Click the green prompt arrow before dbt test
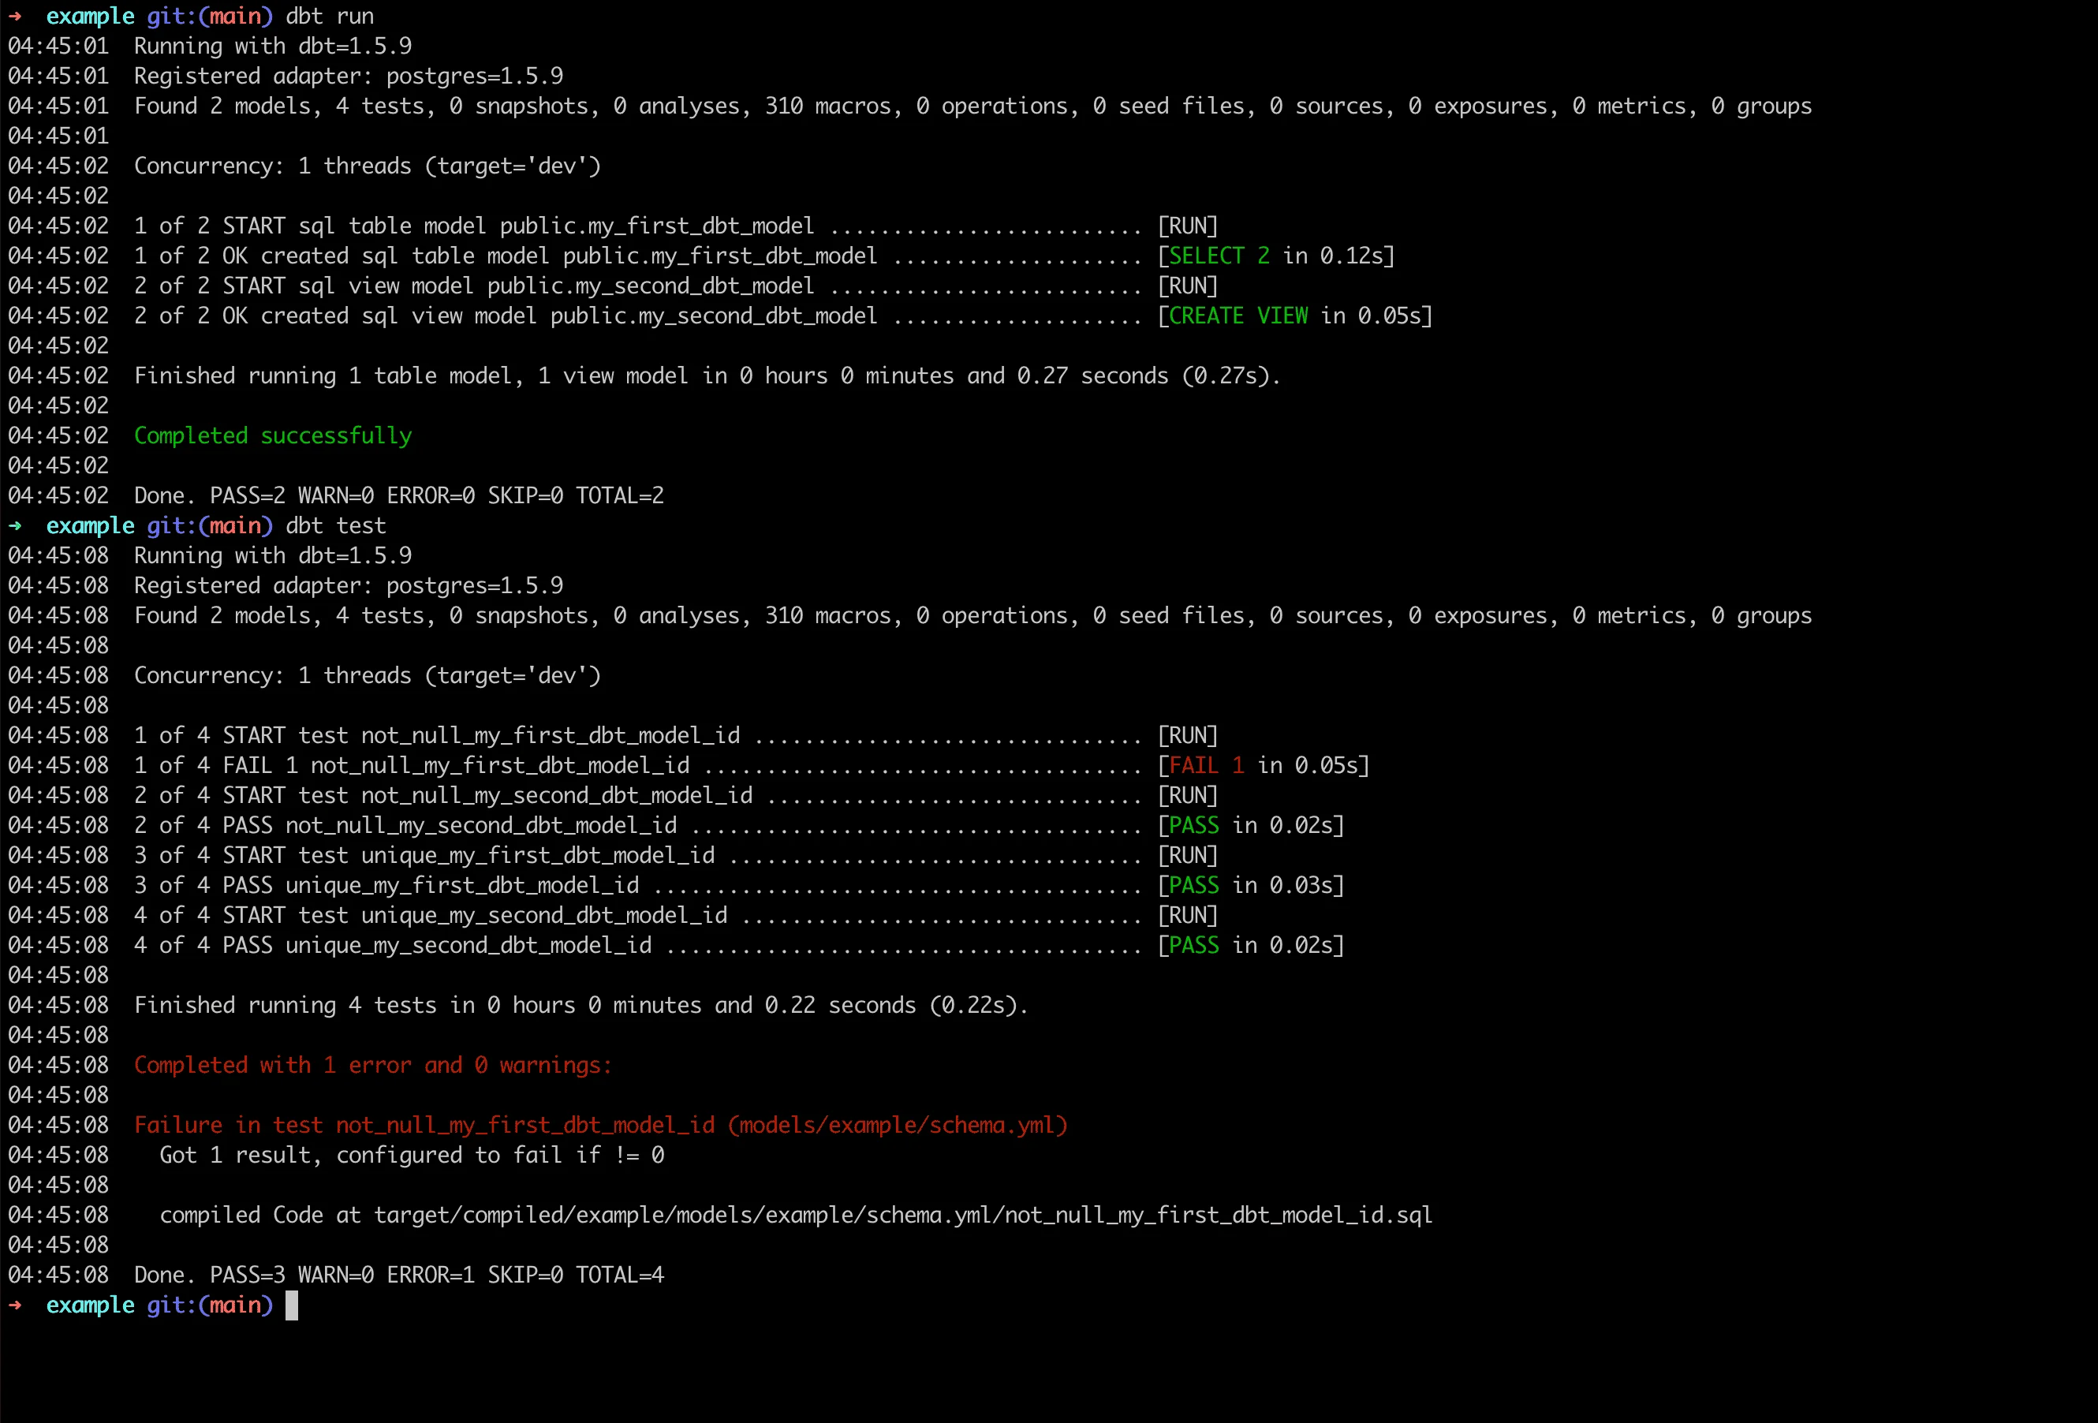Image resolution: width=2098 pixels, height=1423 pixels. 14,525
